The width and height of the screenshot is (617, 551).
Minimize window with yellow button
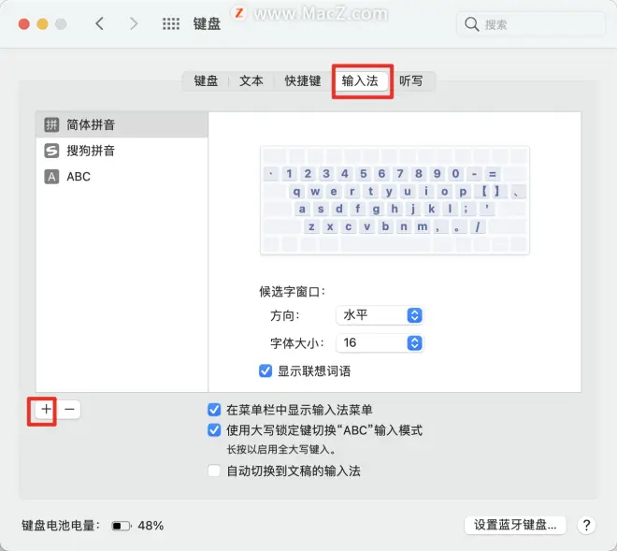click(x=42, y=24)
